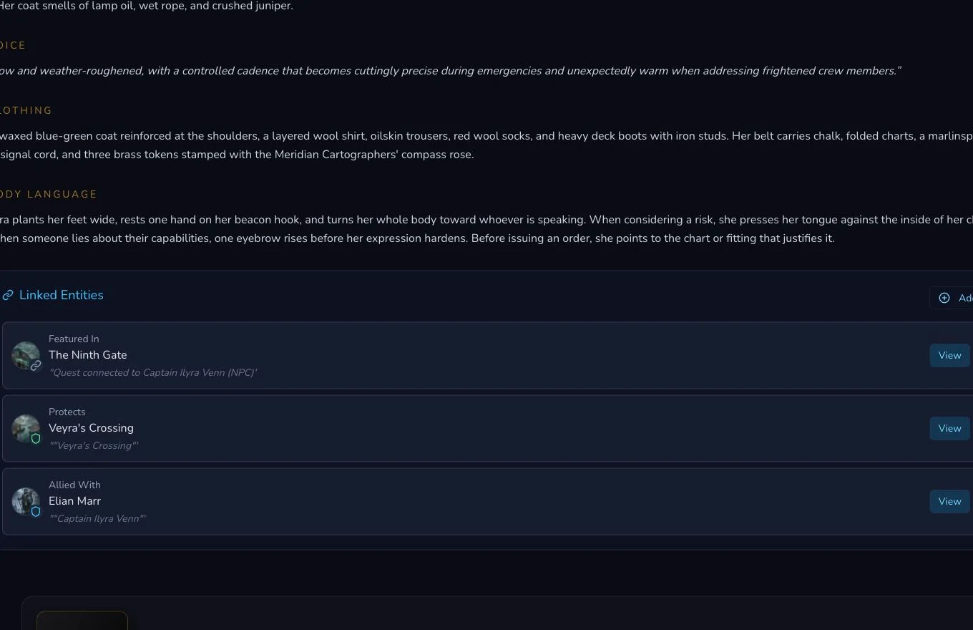Click the green shield badge on Veyra's Crossing

(x=36, y=439)
